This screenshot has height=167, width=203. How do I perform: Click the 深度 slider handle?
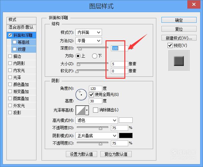coord(80,48)
